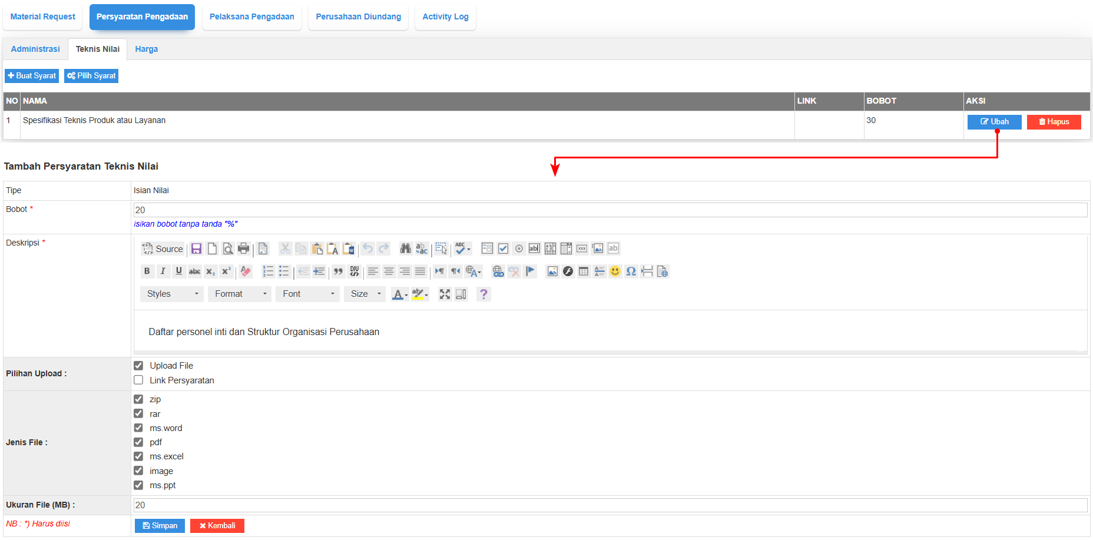Click the Ukuran File (MB) input field
The width and height of the screenshot is (1093, 540).
pos(610,505)
